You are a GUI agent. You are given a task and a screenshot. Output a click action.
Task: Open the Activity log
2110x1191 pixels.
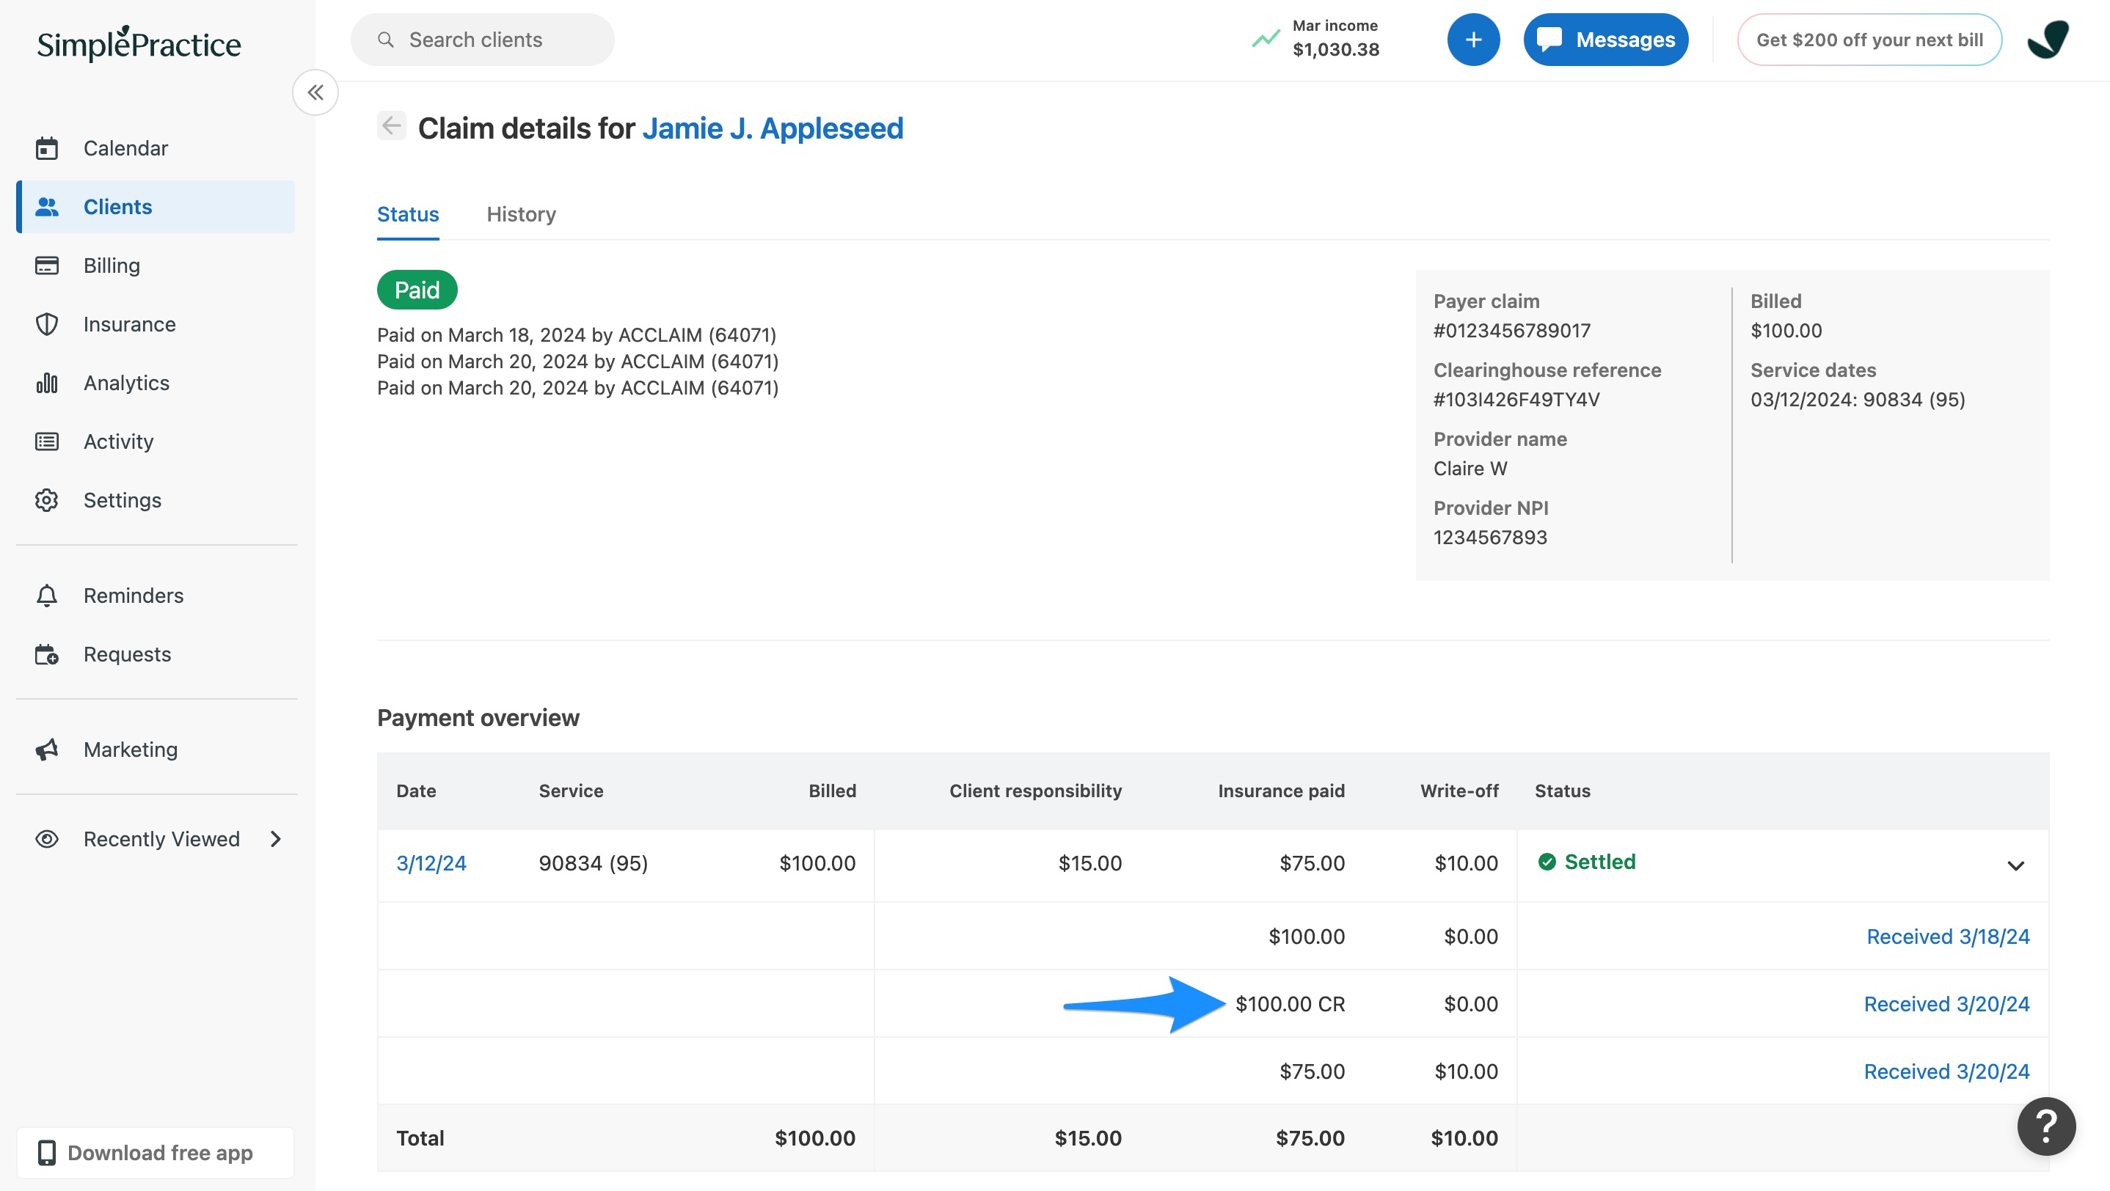[156, 441]
